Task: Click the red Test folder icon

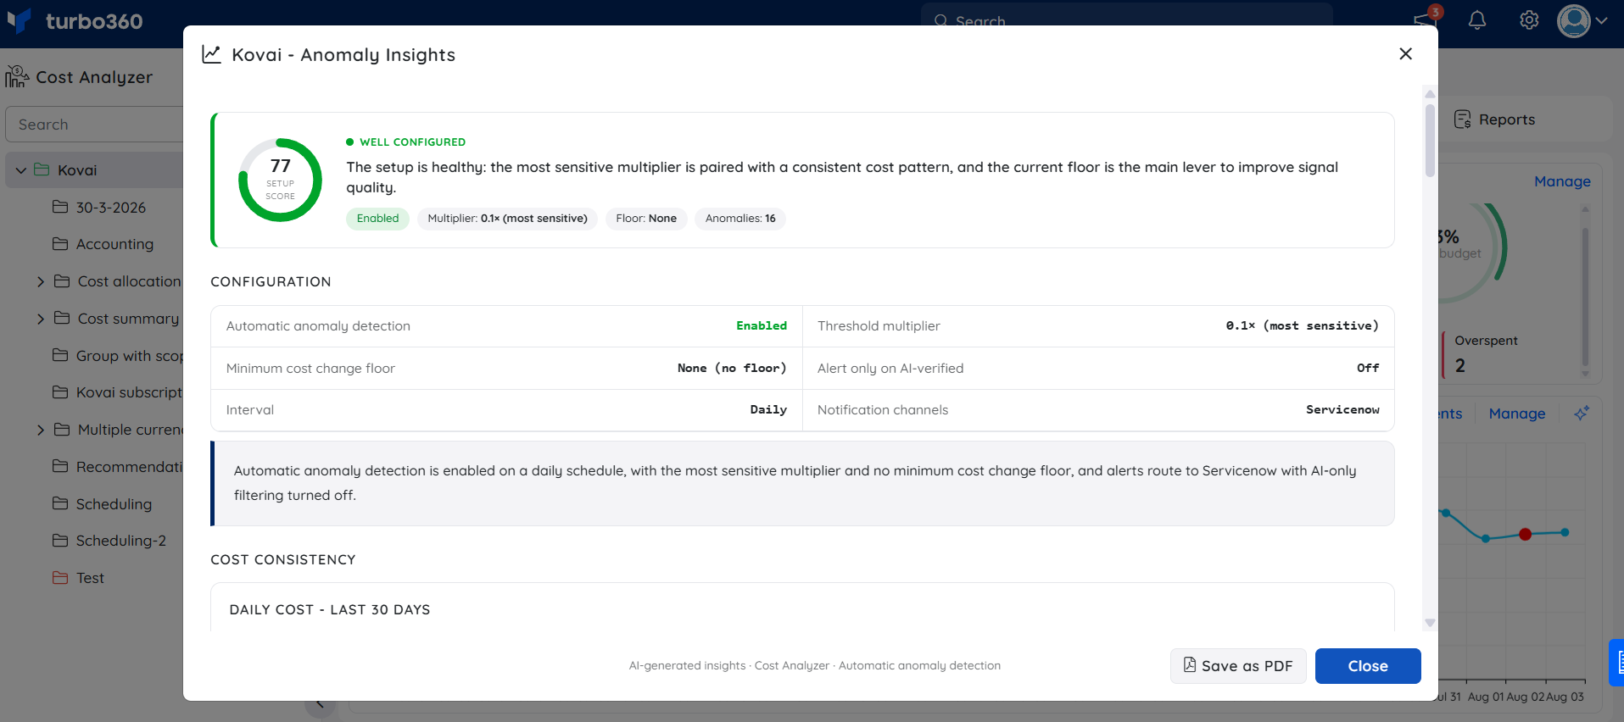Action: click(x=60, y=577)
